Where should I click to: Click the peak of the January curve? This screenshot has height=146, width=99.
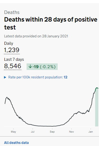coord(97,88)
